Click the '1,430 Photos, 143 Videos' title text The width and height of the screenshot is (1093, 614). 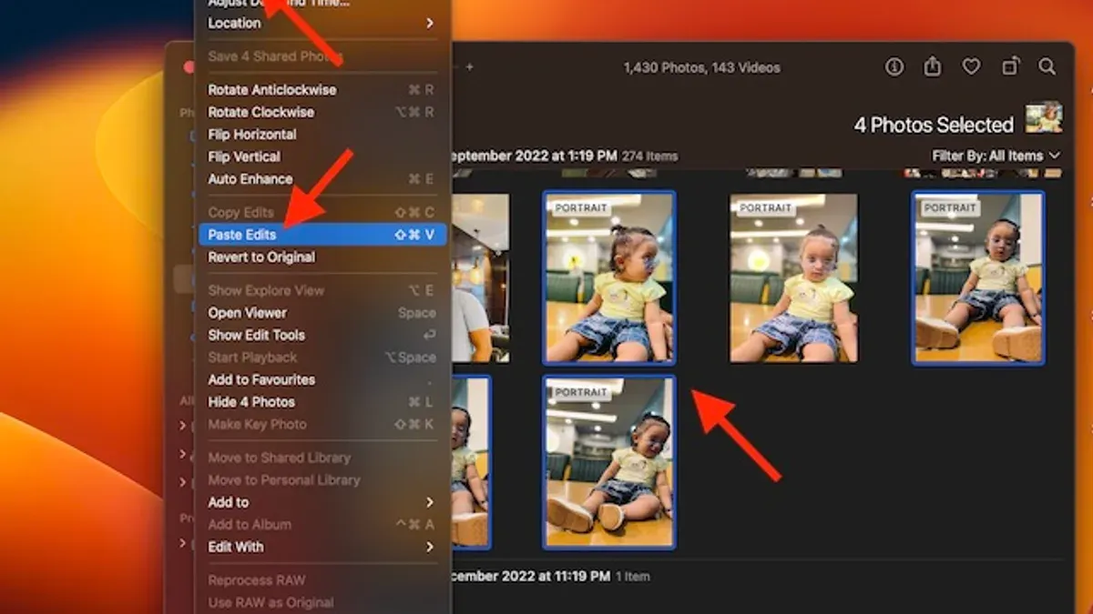tap(701, 67)
